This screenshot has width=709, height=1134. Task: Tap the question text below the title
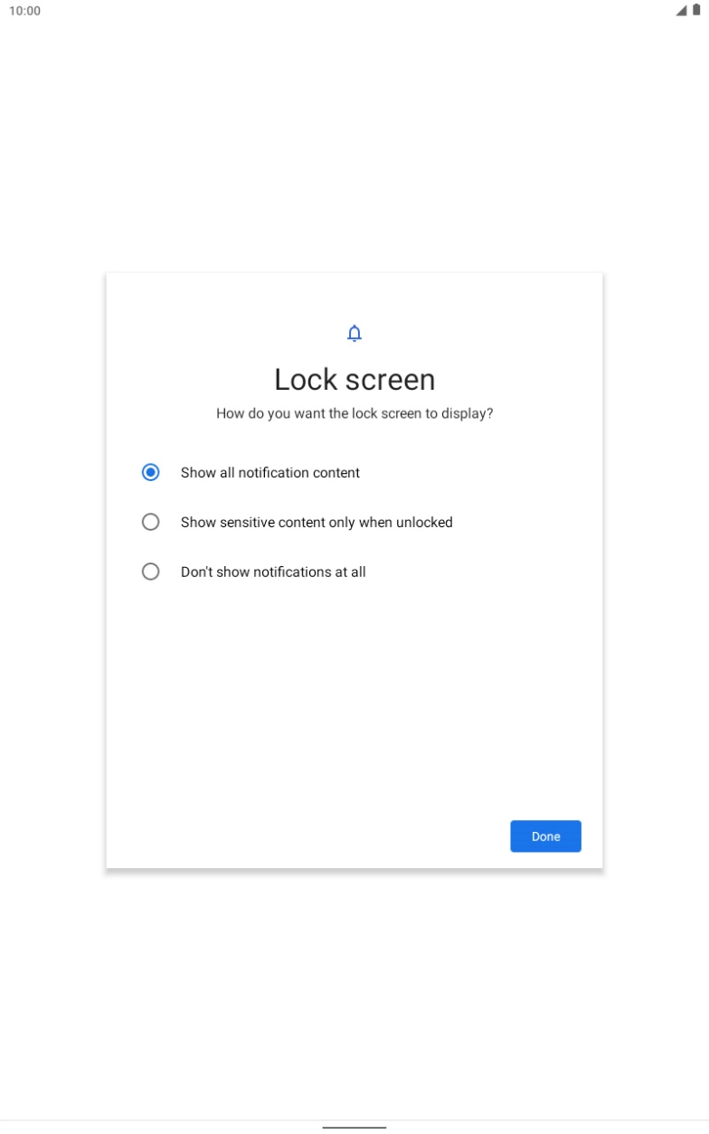(x=354, y=413)
